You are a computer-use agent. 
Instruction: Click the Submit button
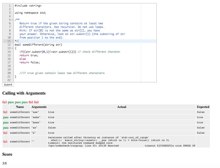point(8,85)
